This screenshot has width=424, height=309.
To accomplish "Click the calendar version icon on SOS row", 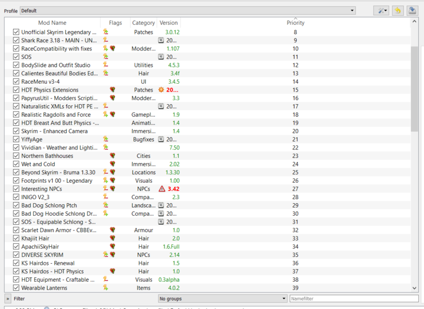I will point(161,57).
